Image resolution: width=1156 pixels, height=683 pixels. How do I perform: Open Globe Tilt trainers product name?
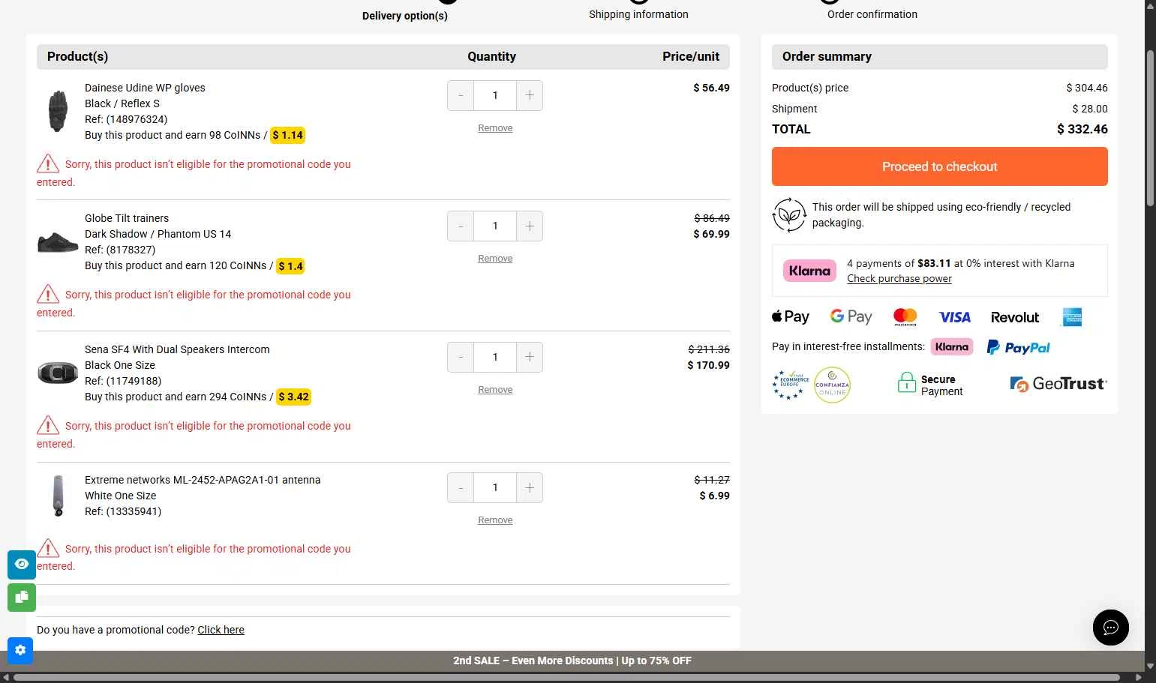coord(127,218)
